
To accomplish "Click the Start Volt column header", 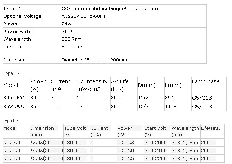I will point(155,128).
